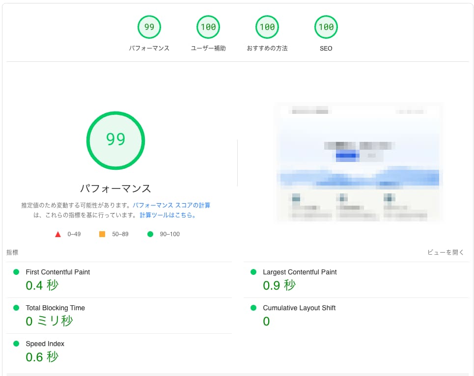Open the 計算ツールはこちら link
Image resolution: width=474 pixels, height=376 pixels.
[x=168, y=215]
